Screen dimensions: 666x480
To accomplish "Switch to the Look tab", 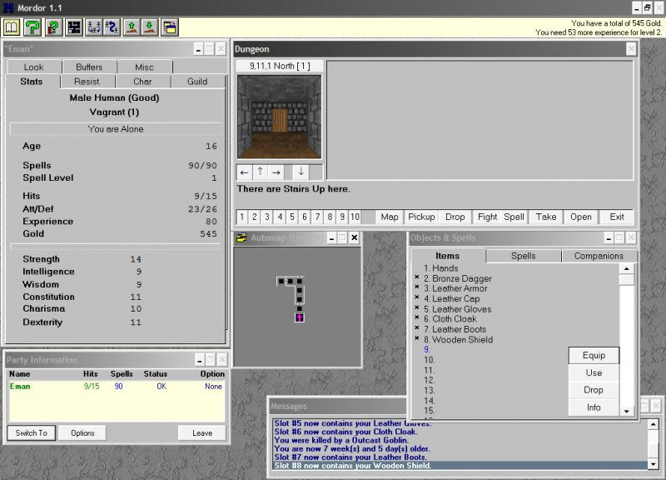I will [33, 67].
